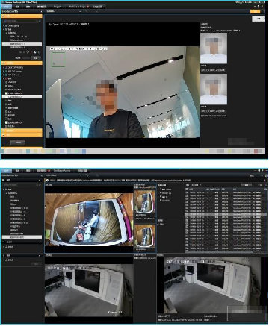The height and width of the screenshot is (326, 269).
Task: Select the highlighted view item in top tree
Action: (22, 43)
